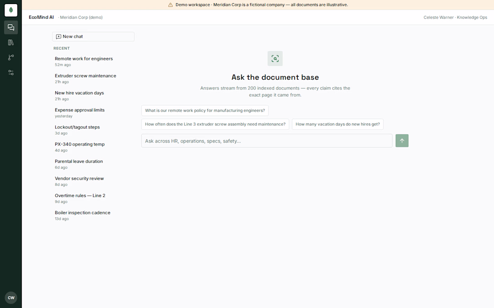Click Celeste Warner · Knowledge Ops profile text
Image resolution: width=494 pixels, height=308 pixels.
click(455, 17)
